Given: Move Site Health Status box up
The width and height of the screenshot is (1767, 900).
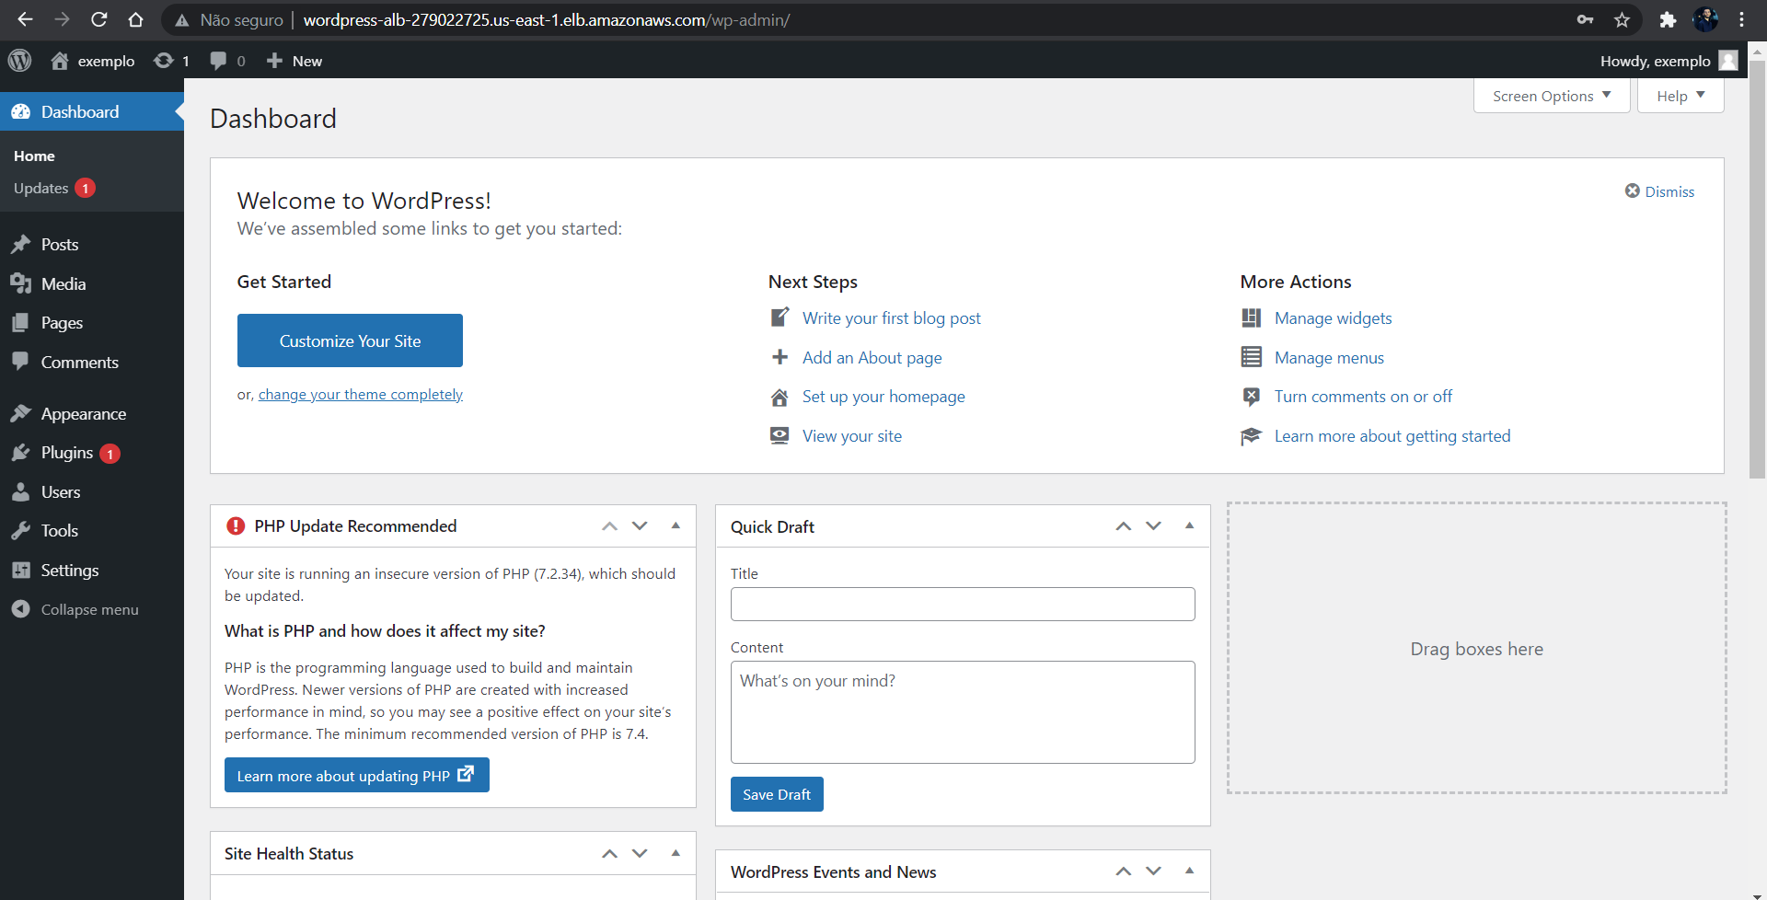Looking at the screenshot, I should pos(609,854).
